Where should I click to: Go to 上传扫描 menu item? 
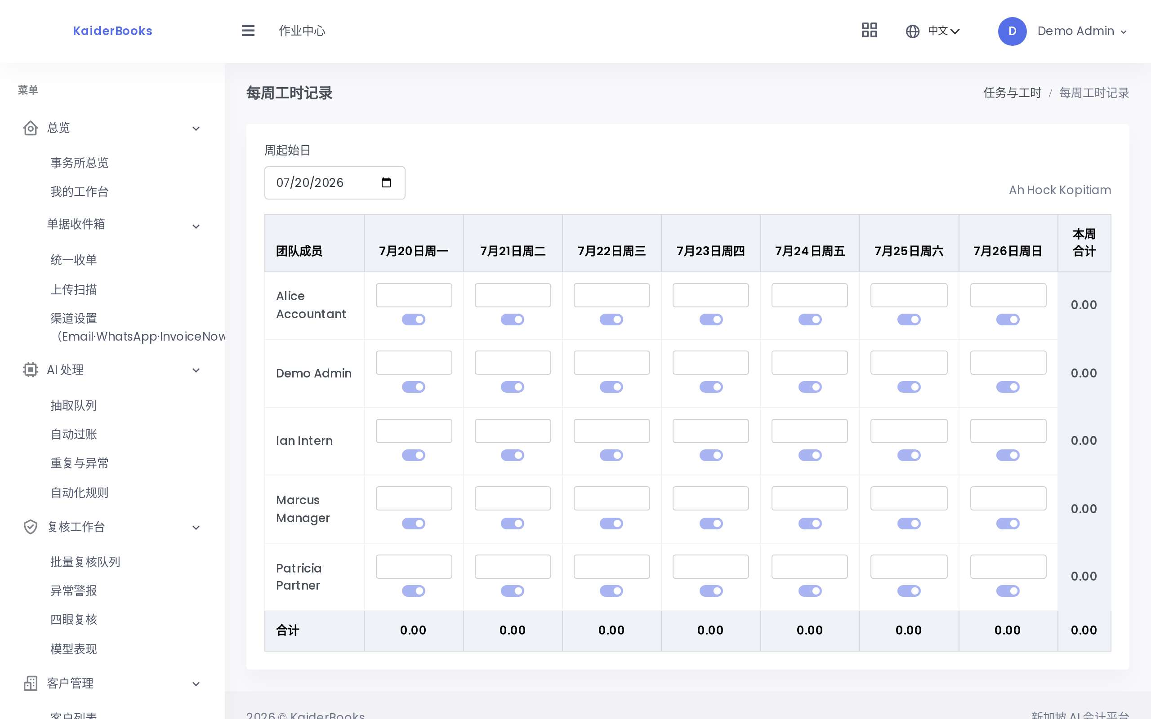coord(74,289)
